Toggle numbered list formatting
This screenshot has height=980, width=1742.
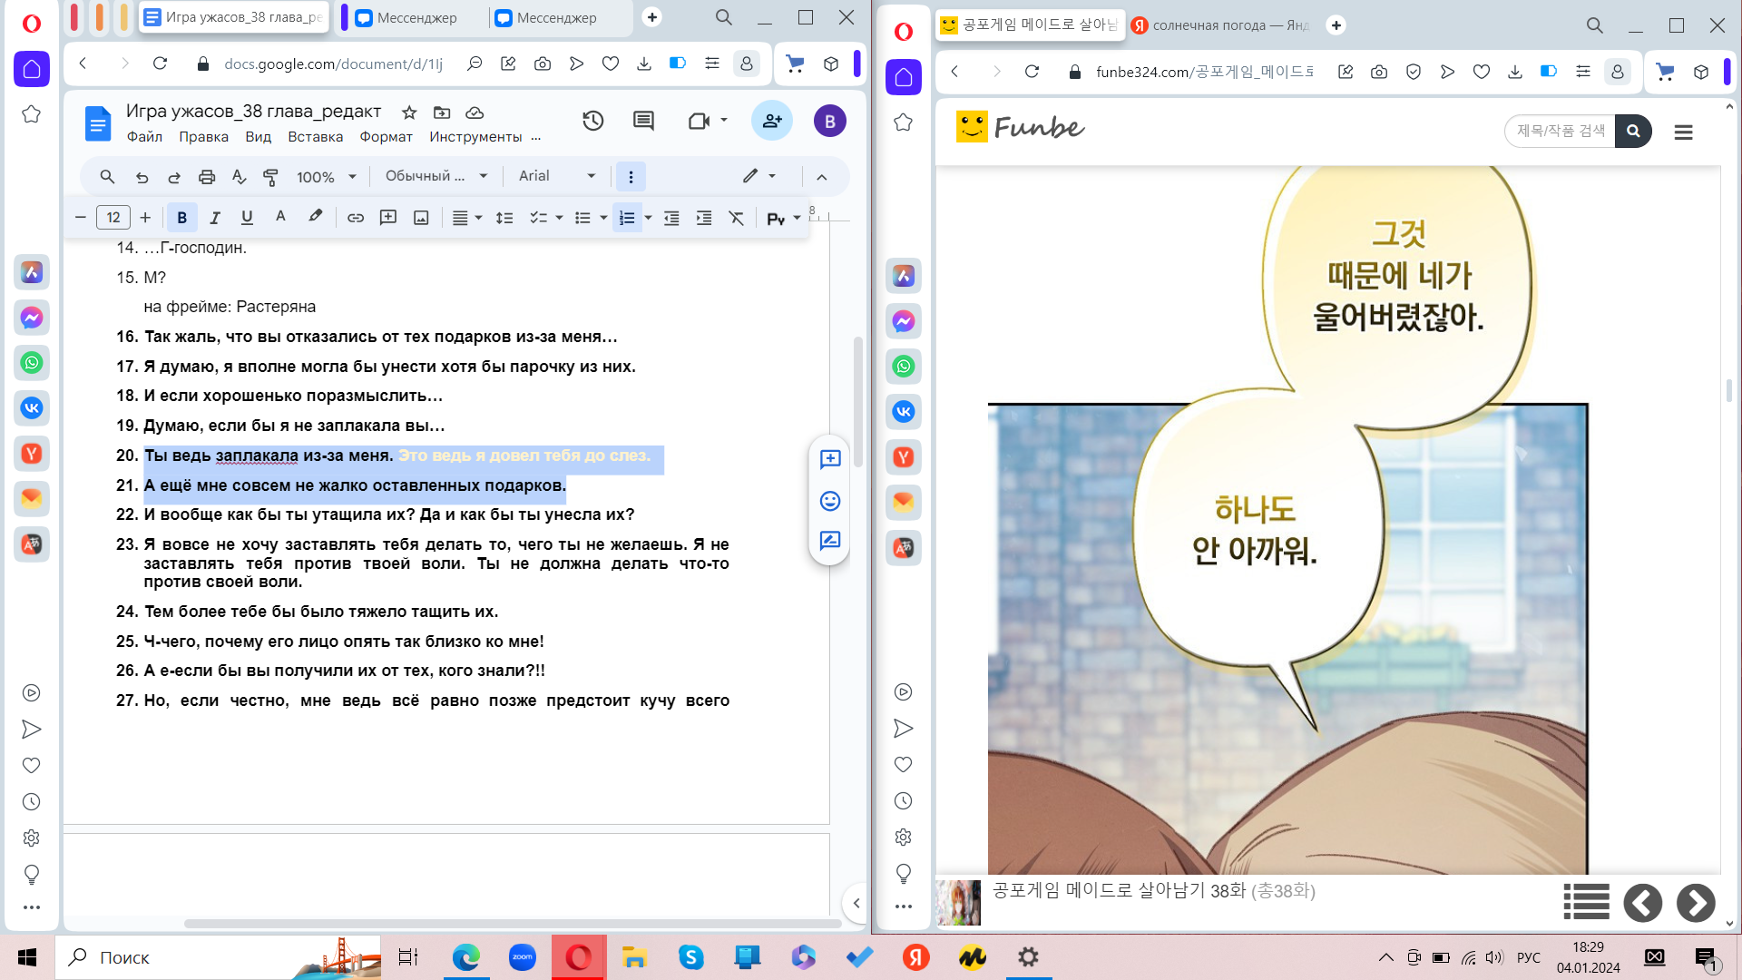pos(627,218)
